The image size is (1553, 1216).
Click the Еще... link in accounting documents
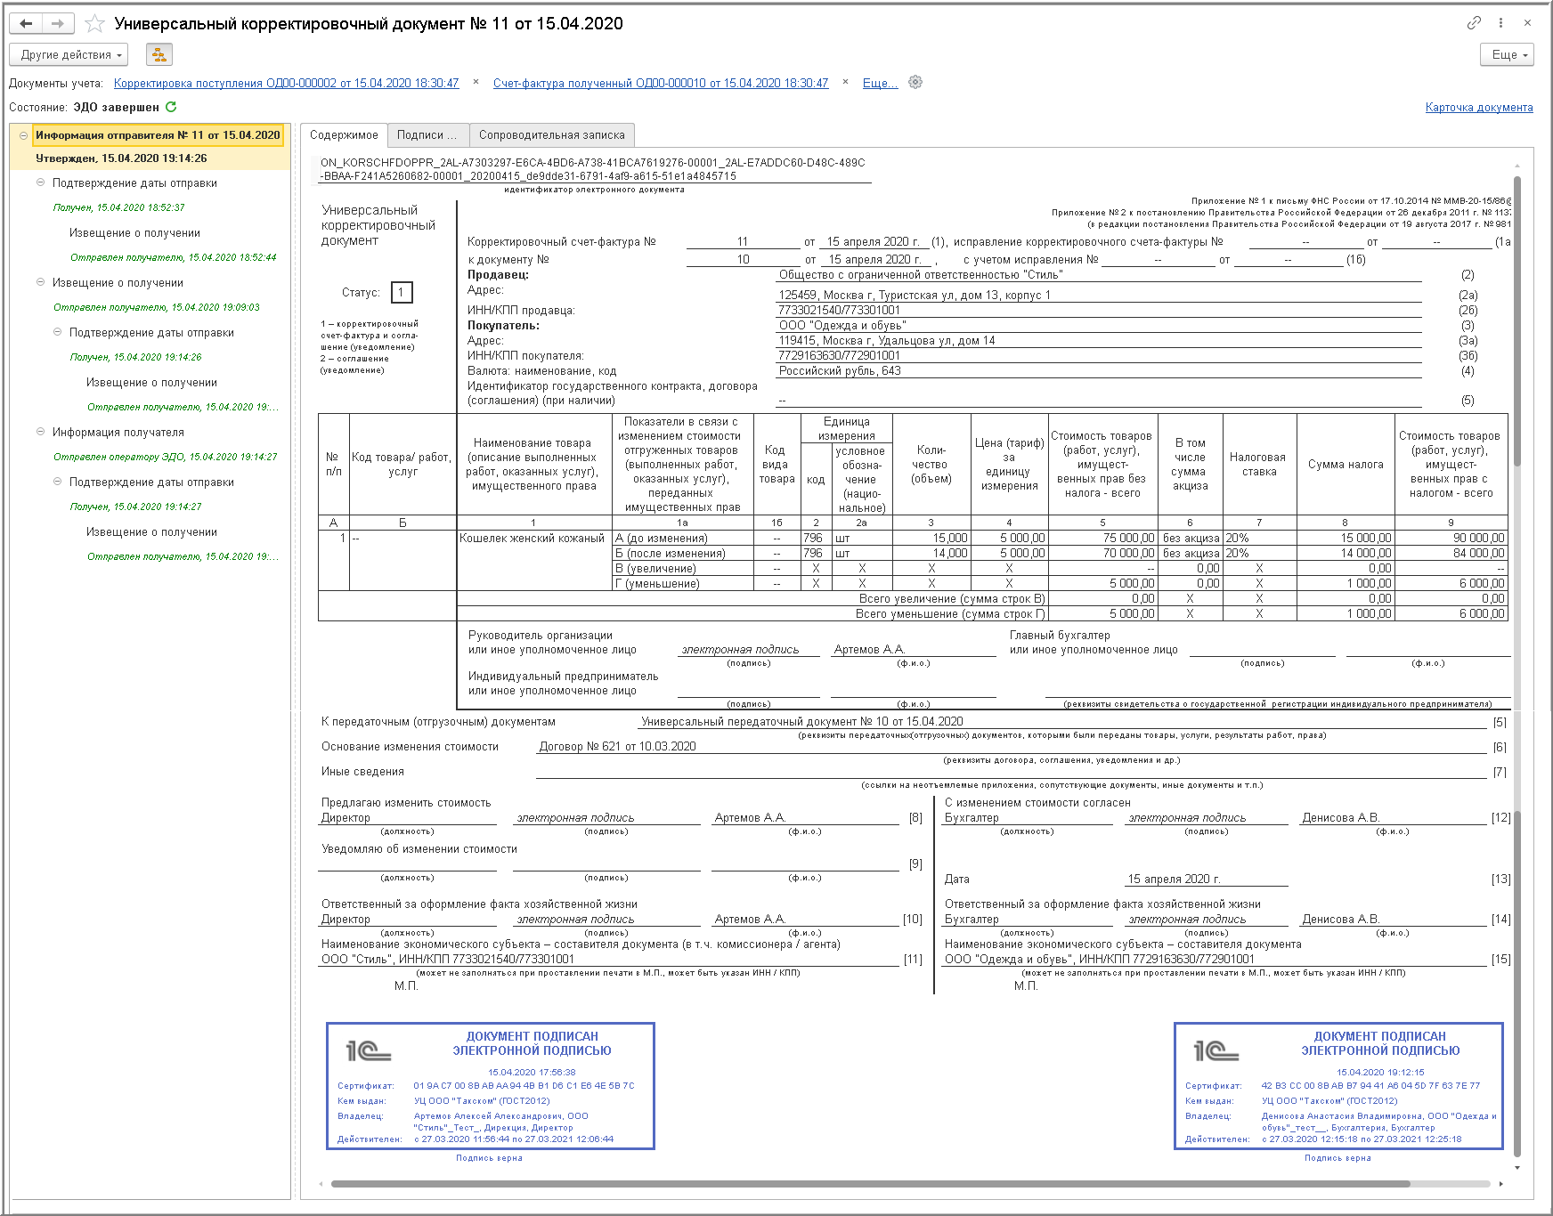tap(880, 83)
